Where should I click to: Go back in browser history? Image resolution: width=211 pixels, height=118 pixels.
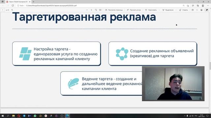(3, 6)
